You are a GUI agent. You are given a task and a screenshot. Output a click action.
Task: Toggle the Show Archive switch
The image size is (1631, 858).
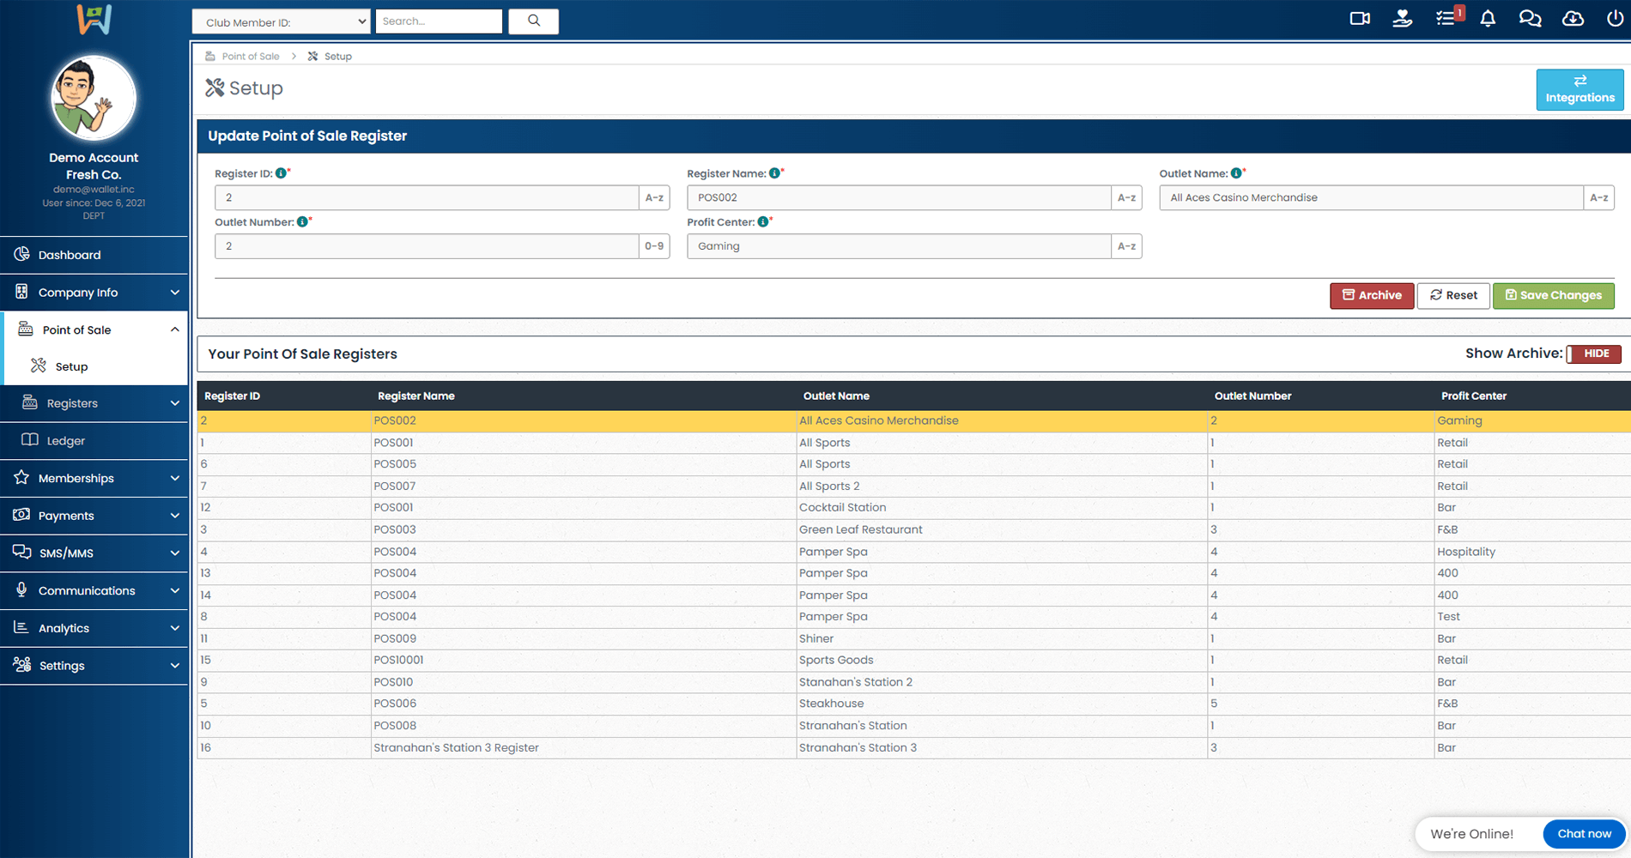tap(1593, 353)
